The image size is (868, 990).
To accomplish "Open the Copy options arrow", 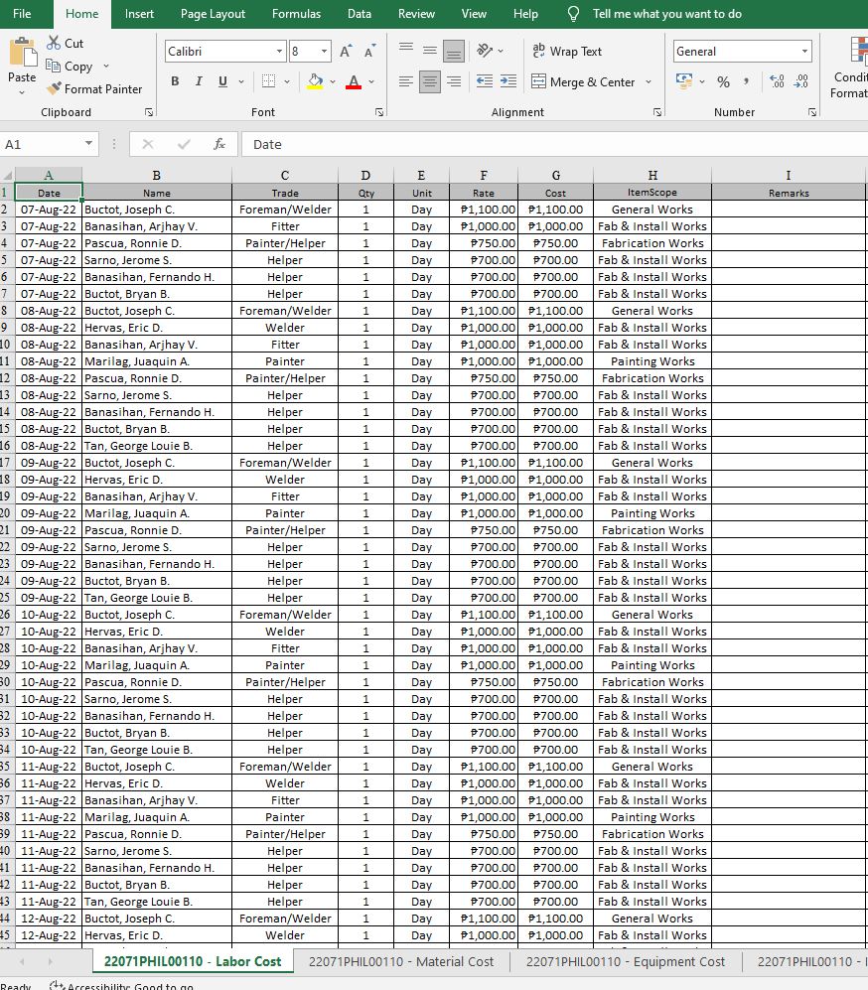I will point(106,66).
